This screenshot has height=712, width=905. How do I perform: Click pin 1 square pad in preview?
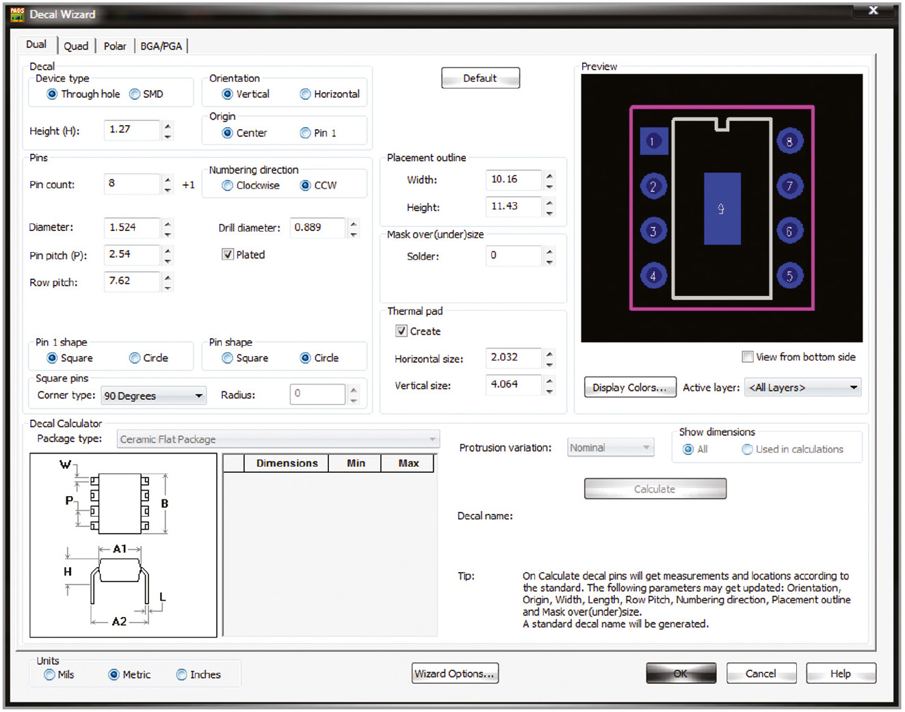[x=653, y=141]
